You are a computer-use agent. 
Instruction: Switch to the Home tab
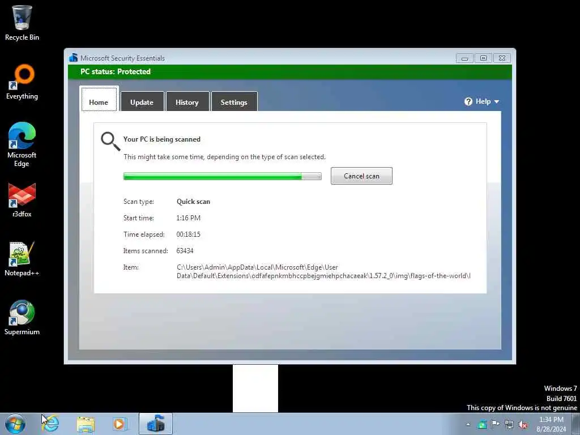click(99, 99)
